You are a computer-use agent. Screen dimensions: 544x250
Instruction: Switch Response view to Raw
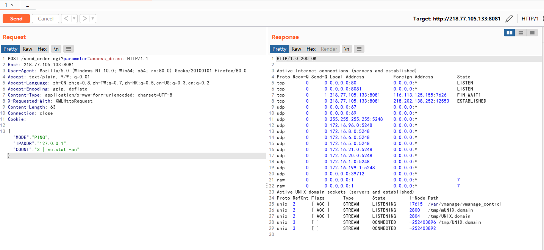tap(296, 49)
